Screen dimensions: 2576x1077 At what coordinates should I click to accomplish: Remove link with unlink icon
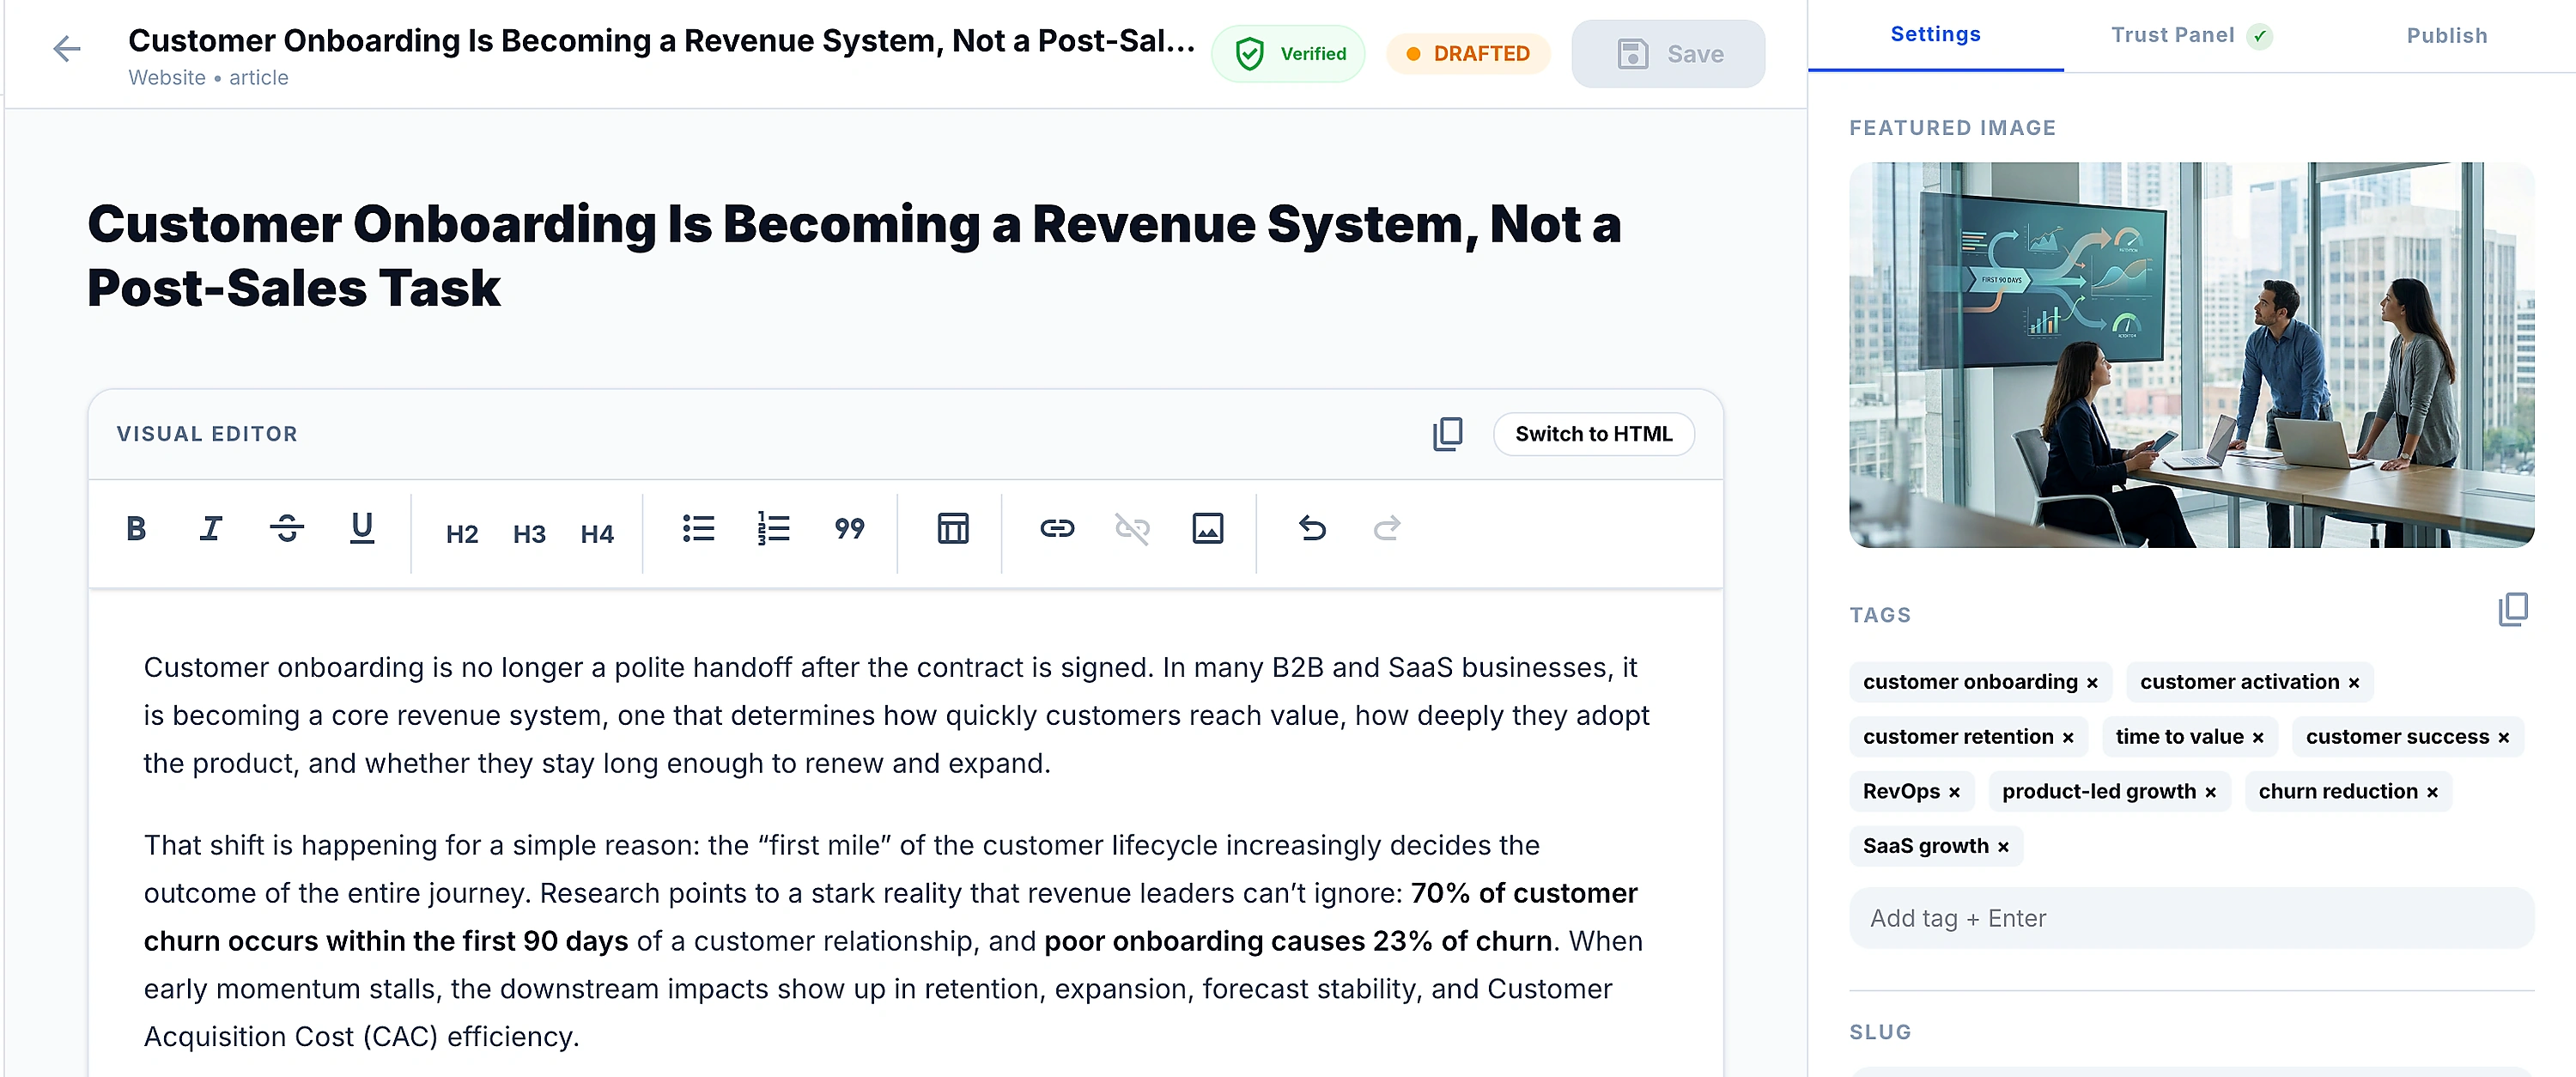[1132, 529]
